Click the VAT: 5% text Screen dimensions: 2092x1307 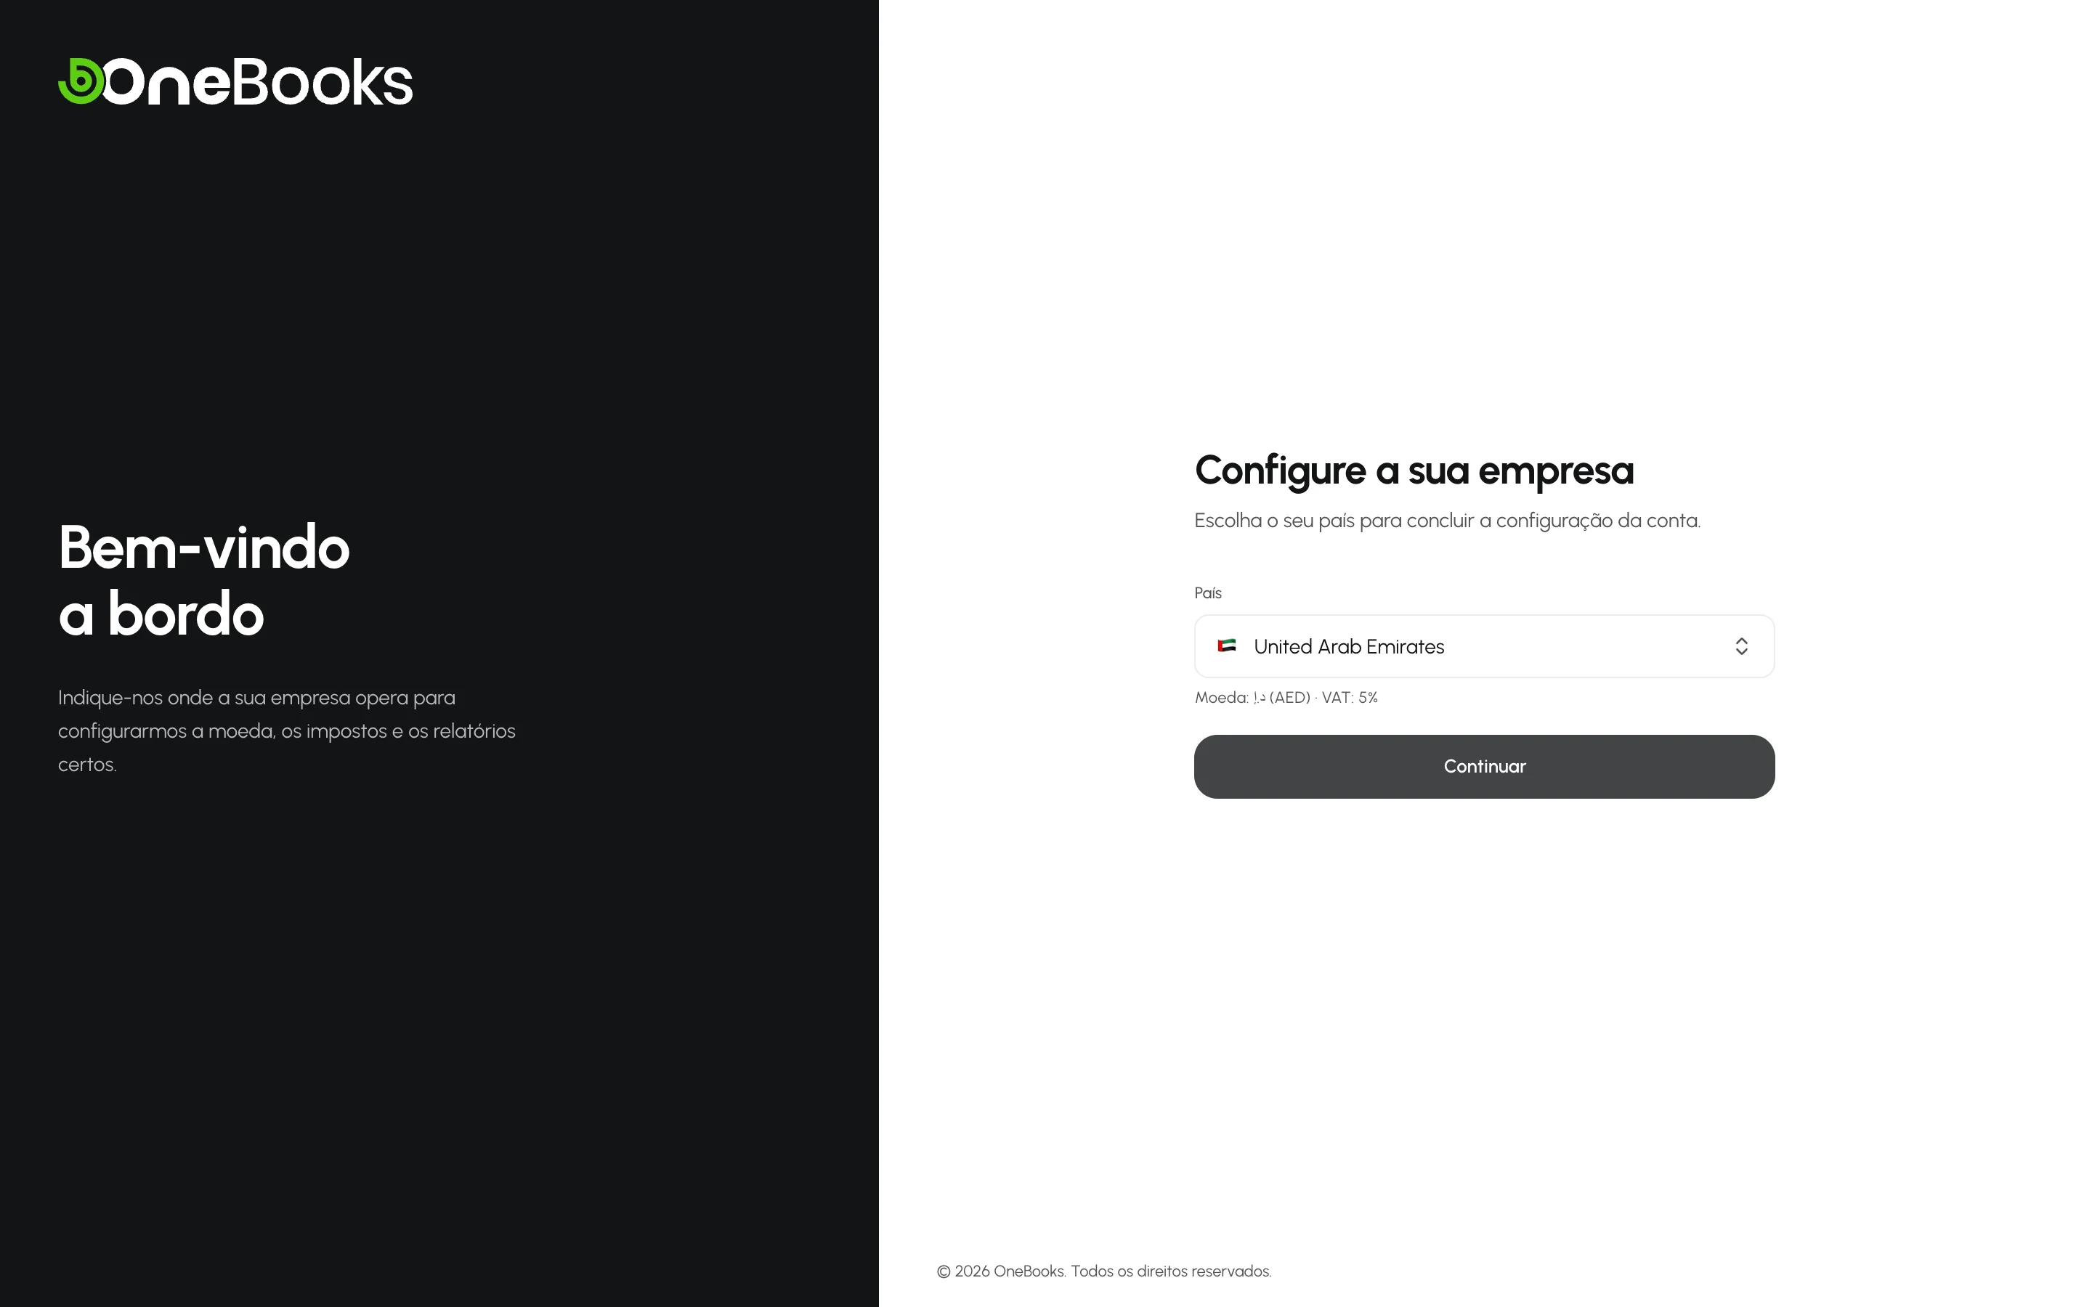[1350, 698]
